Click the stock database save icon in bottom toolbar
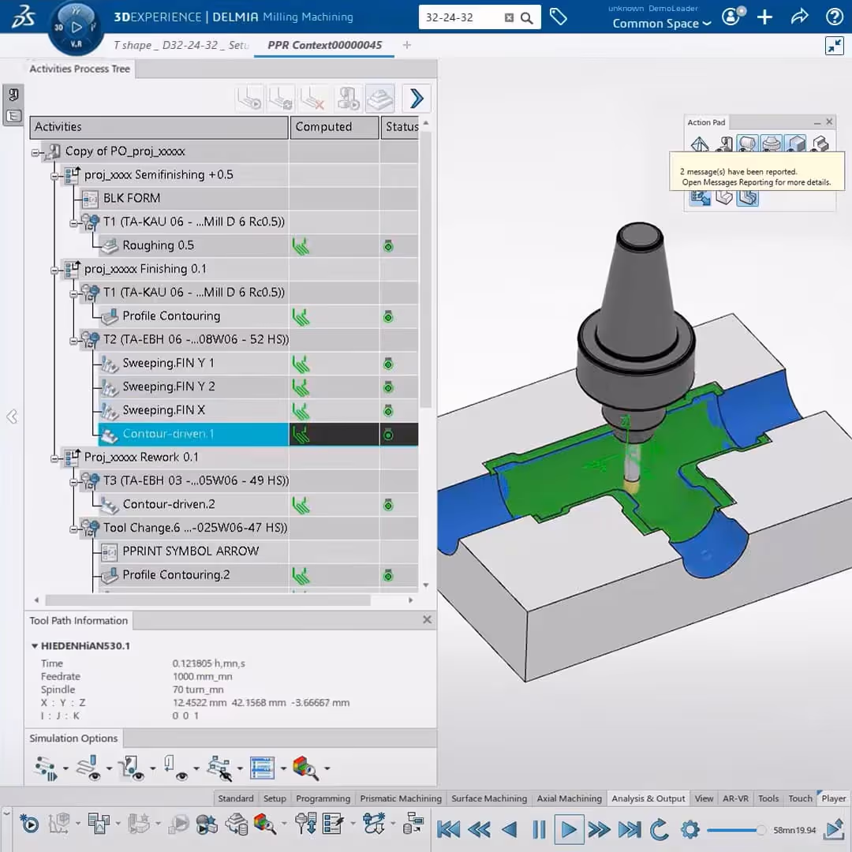852x852 pixels. pos(237,824)
